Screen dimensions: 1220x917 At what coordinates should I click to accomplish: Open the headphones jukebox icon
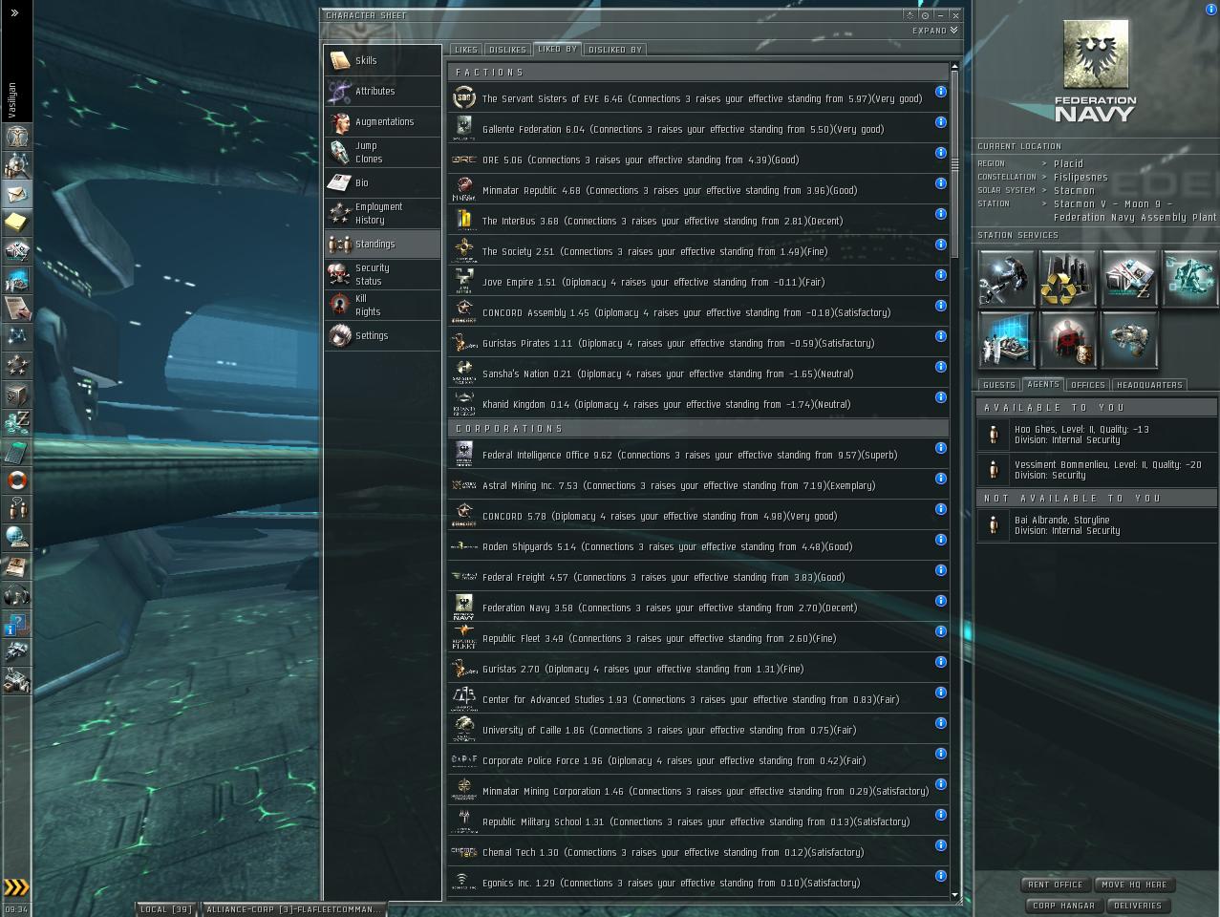(x=16, y=595)
